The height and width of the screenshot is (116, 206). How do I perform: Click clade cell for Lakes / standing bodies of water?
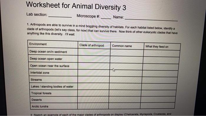(x=93, y=87)
